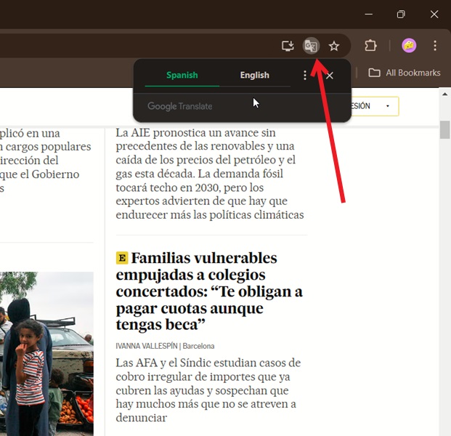Open the All Bookmarks folder
451x436 pixels.
tap(405, 73)
